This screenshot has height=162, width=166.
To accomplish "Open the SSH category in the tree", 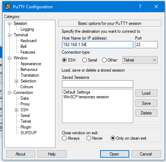I will 24,110.
